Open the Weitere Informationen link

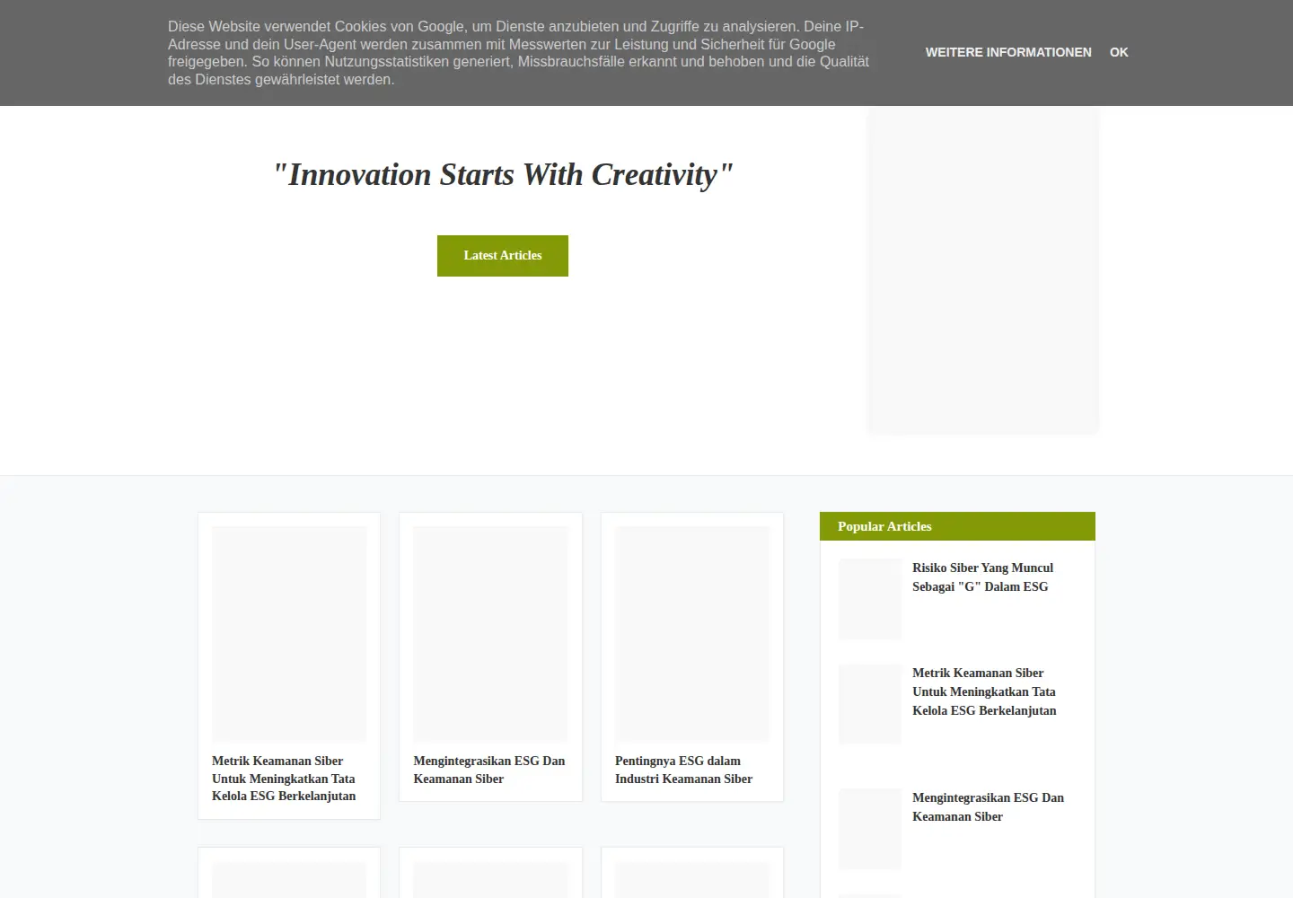pos(1008,52)
